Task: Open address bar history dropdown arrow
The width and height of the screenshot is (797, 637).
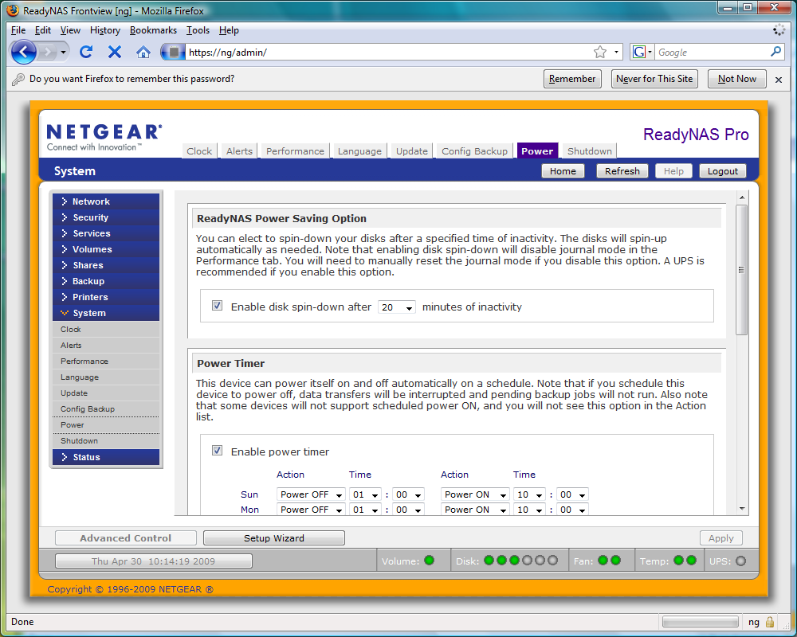Action: 617,52
